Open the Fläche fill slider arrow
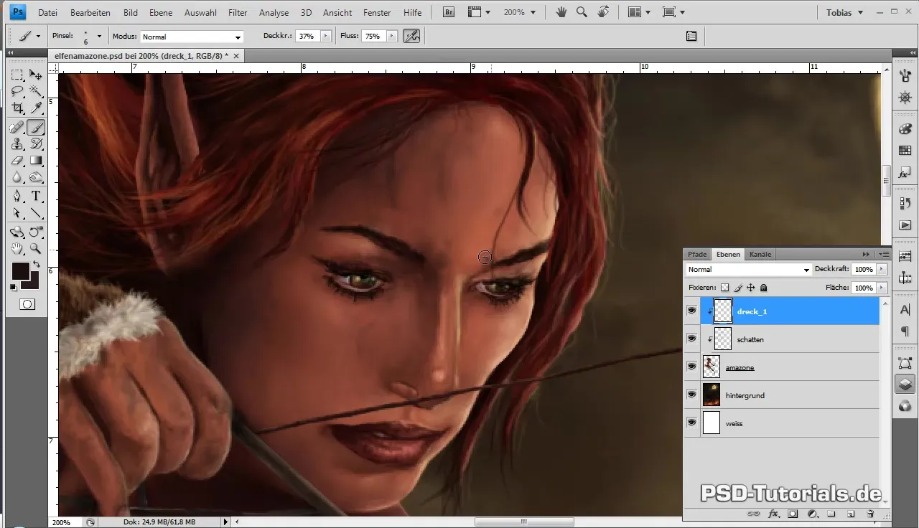 (882, 288)
